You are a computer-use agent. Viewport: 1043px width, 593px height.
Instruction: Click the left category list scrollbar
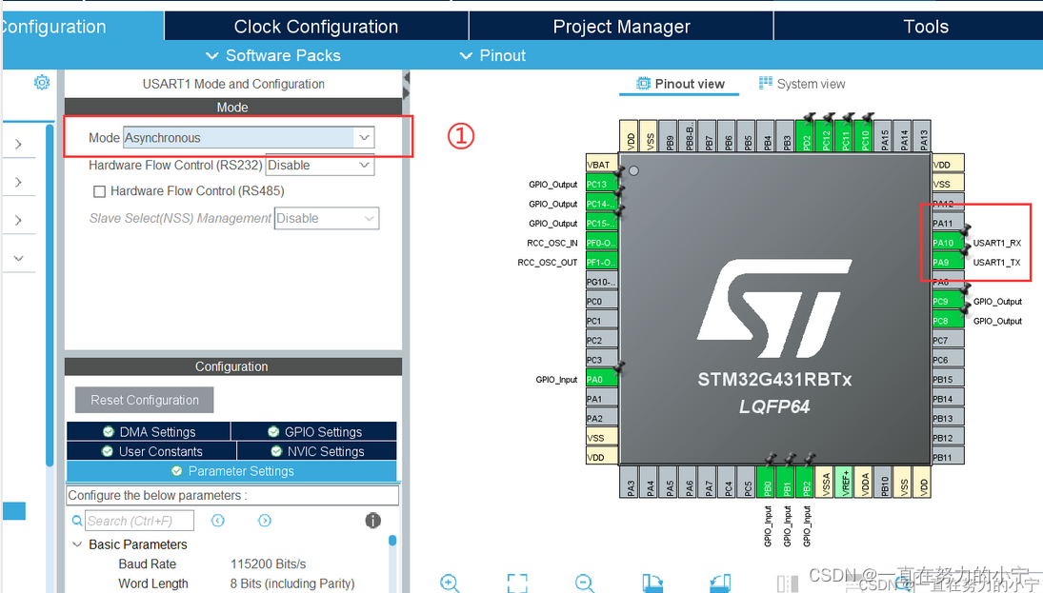tap(50, 295)
